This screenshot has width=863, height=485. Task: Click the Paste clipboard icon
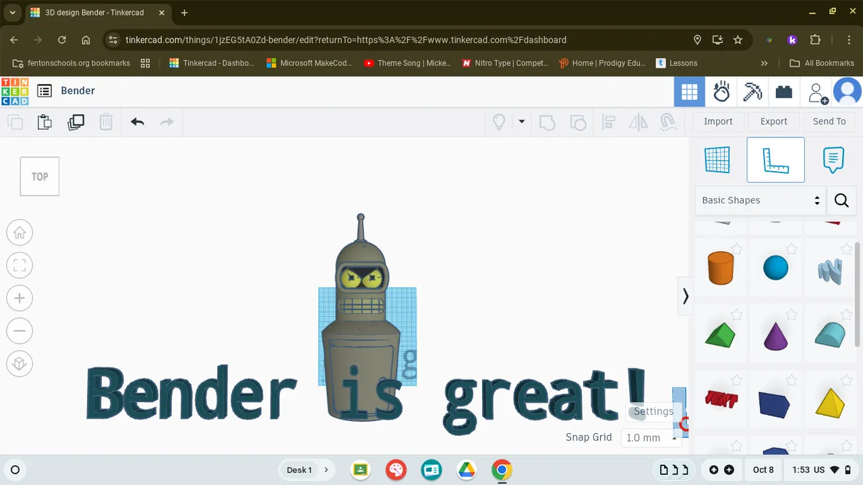coord(44,122)
